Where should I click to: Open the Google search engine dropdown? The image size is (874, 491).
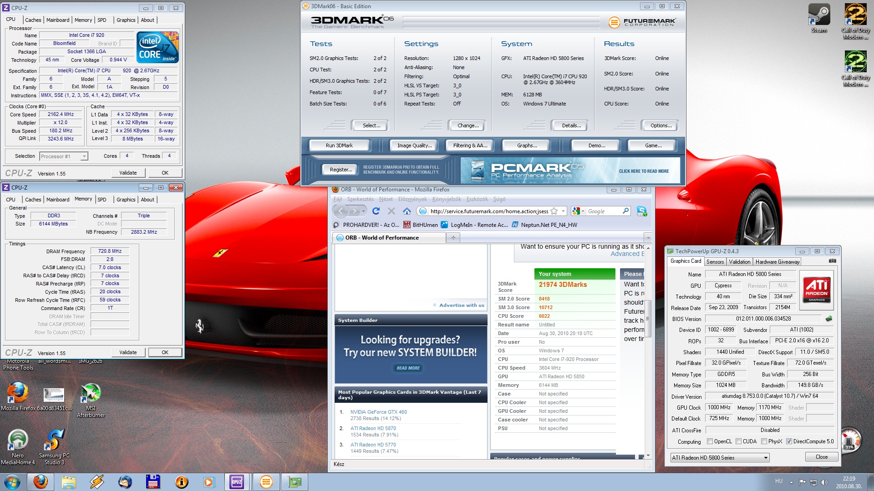578,211
